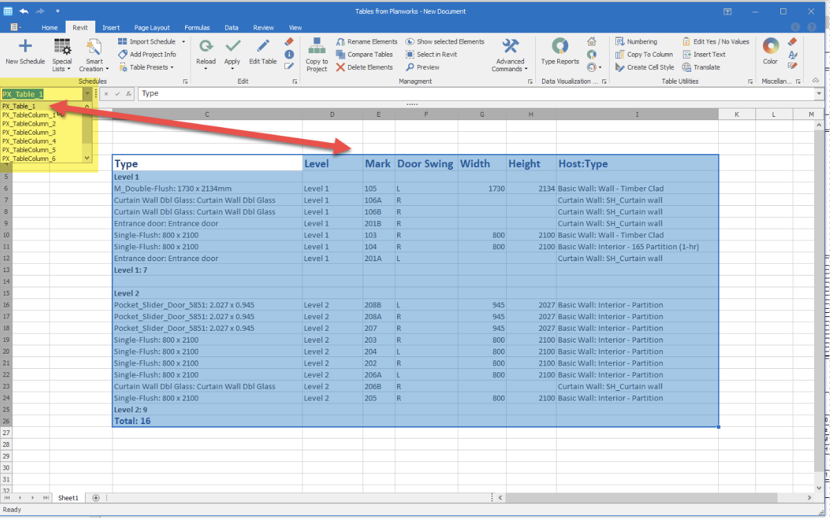Click the Insert Text icon
Screen dimensions: 830x518
(687, 55)
